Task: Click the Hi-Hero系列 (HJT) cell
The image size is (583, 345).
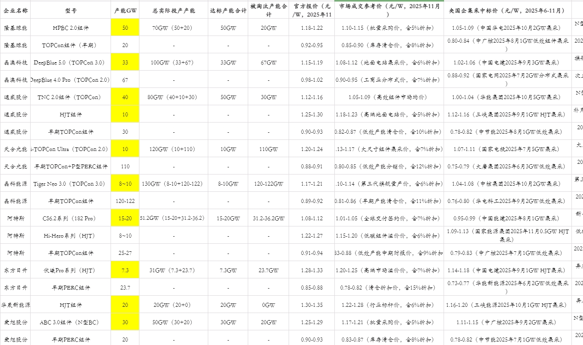Action: pyautogui.click(x=71, y=235)
